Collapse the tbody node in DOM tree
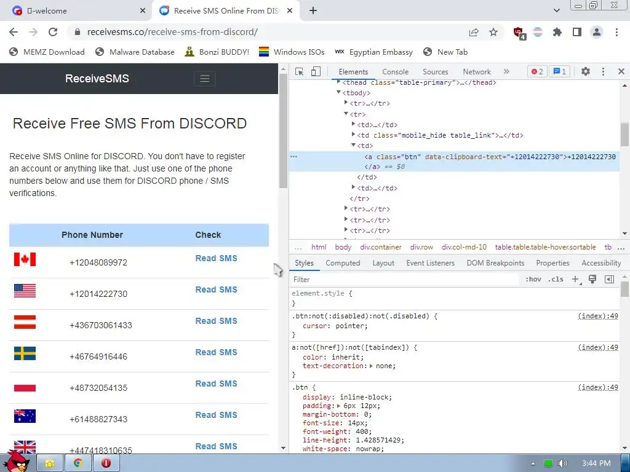This screenshot has height=472, width=630. click(339, 93)
